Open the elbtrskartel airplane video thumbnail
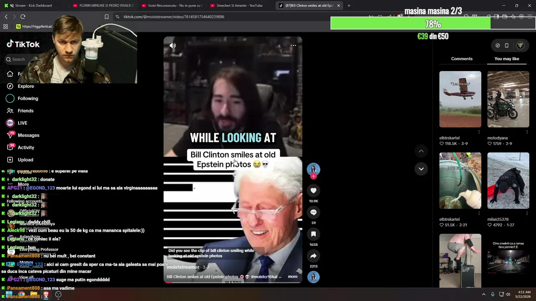The image size is (536, 301). point(460,99)
